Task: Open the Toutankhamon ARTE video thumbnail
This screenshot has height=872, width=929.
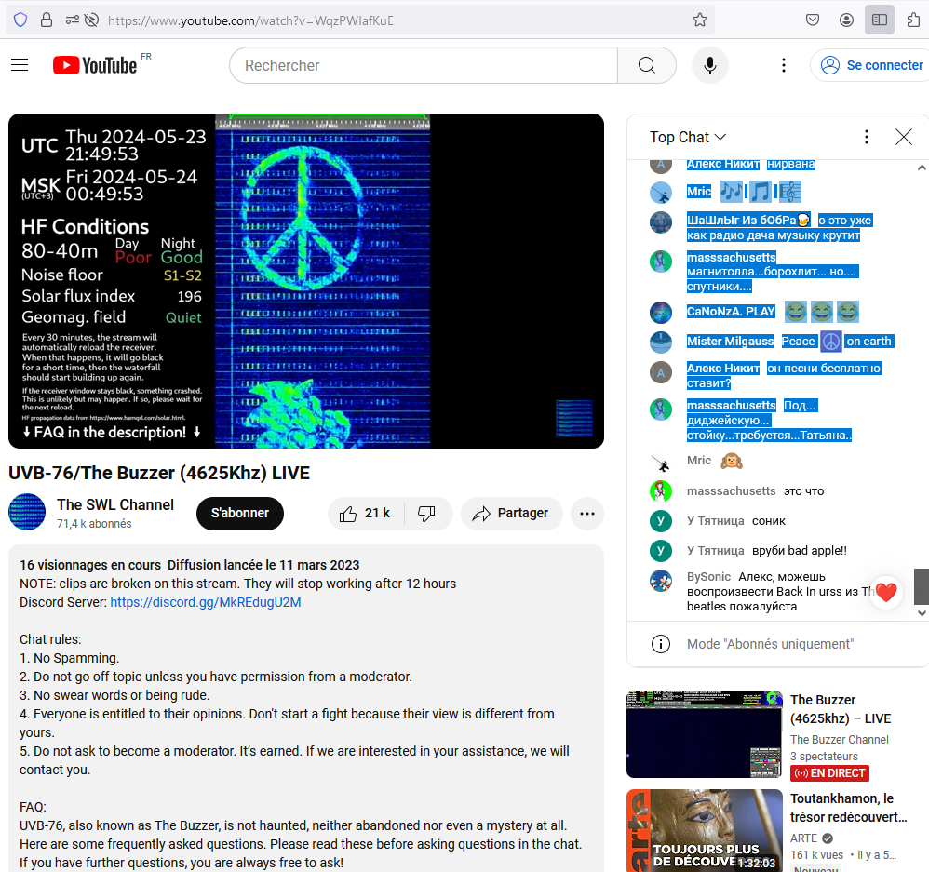Action: pos(705,830)
